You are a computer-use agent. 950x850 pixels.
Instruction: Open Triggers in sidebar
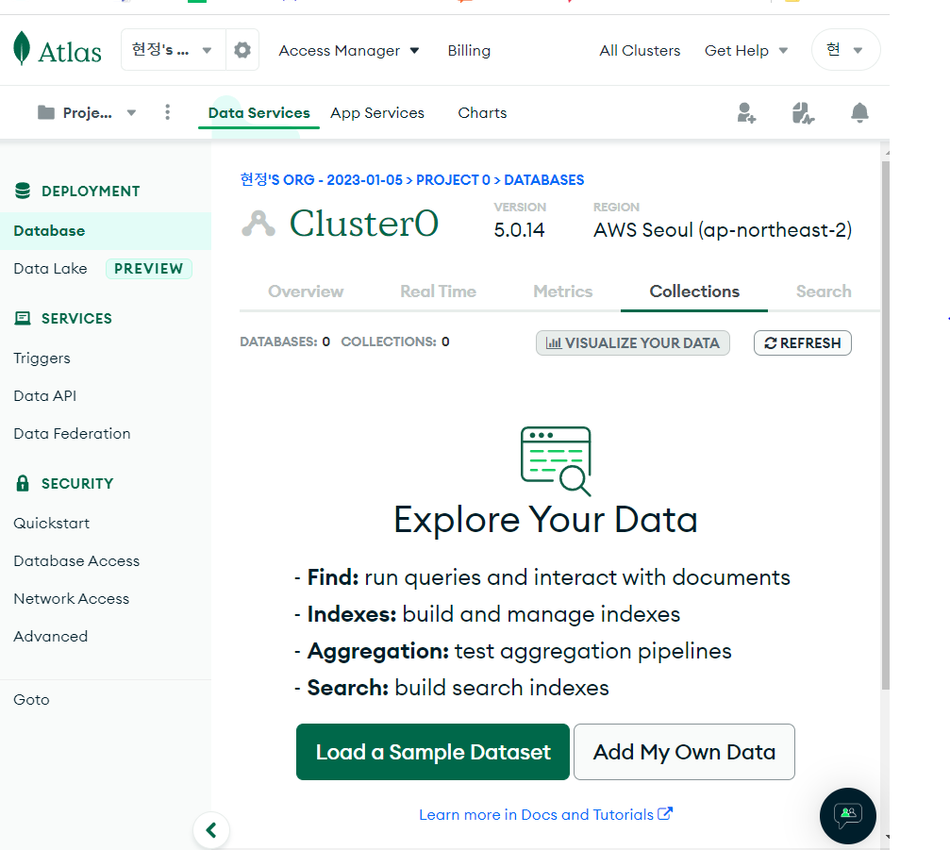tap(42, 358)
